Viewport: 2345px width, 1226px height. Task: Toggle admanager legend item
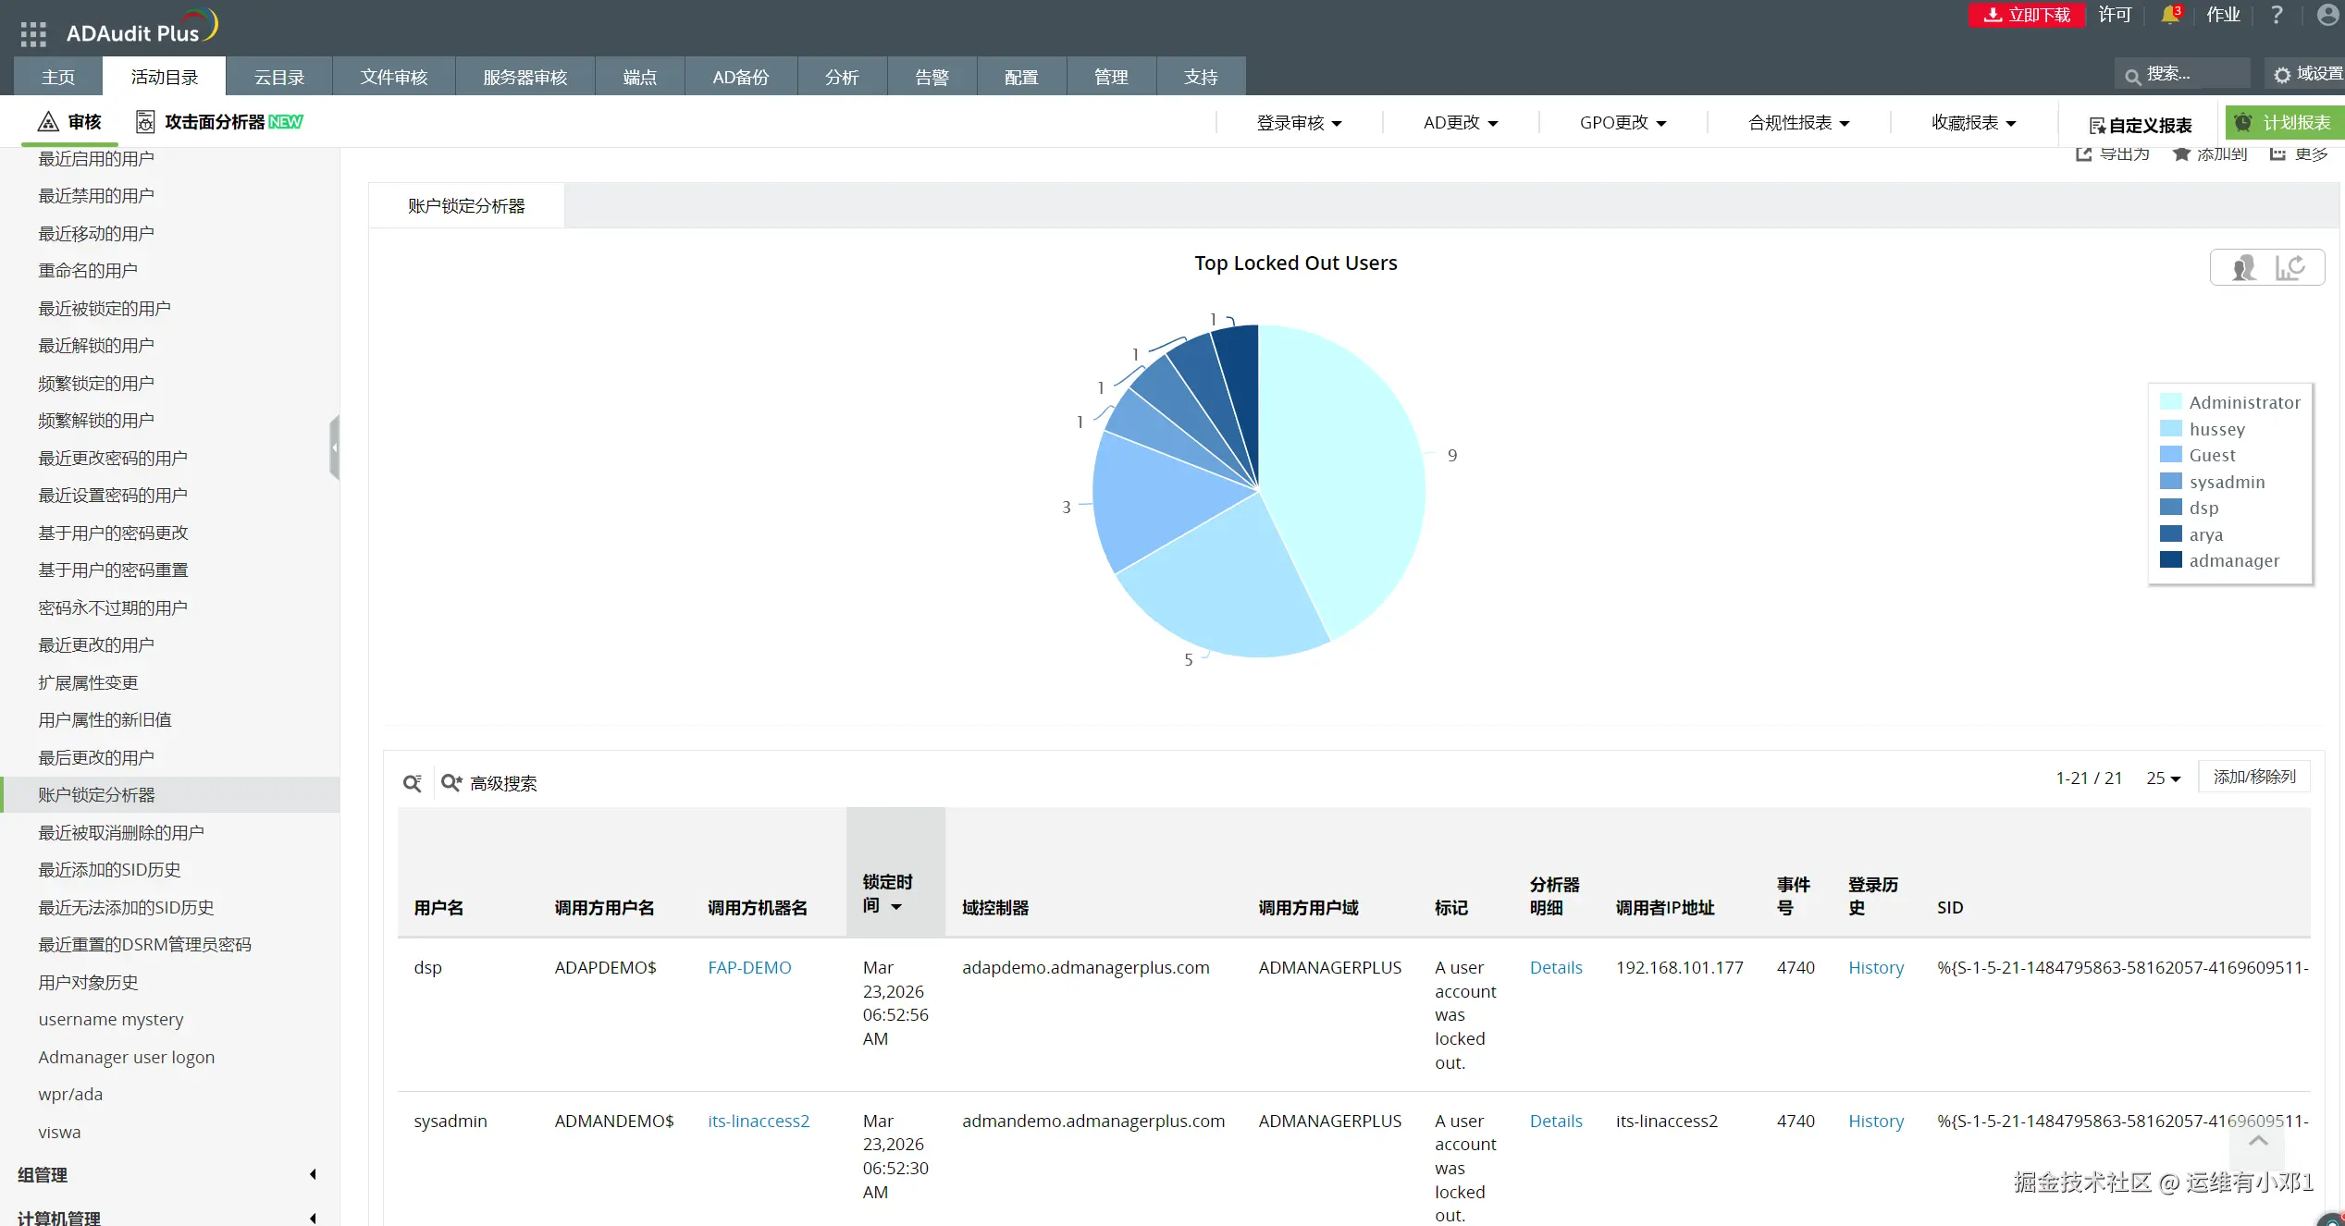2233,560
